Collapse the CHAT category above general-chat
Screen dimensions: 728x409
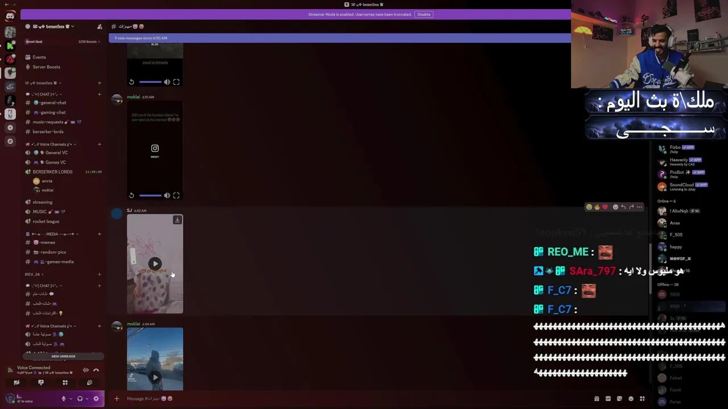(44, 94)
